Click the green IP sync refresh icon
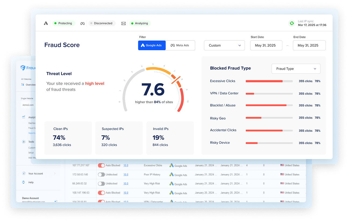The image size is (349, 221). pyautogui.click(x=292, y=23)
